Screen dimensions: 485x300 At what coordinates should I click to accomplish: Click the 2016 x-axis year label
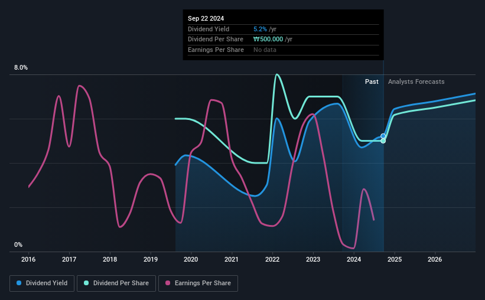click(x=28, y=259)
